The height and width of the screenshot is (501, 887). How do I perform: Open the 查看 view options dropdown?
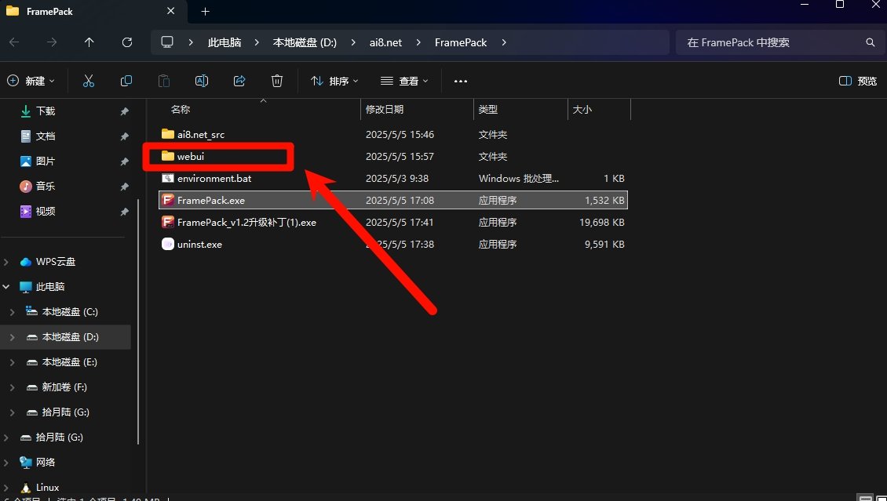pos(403,81)
